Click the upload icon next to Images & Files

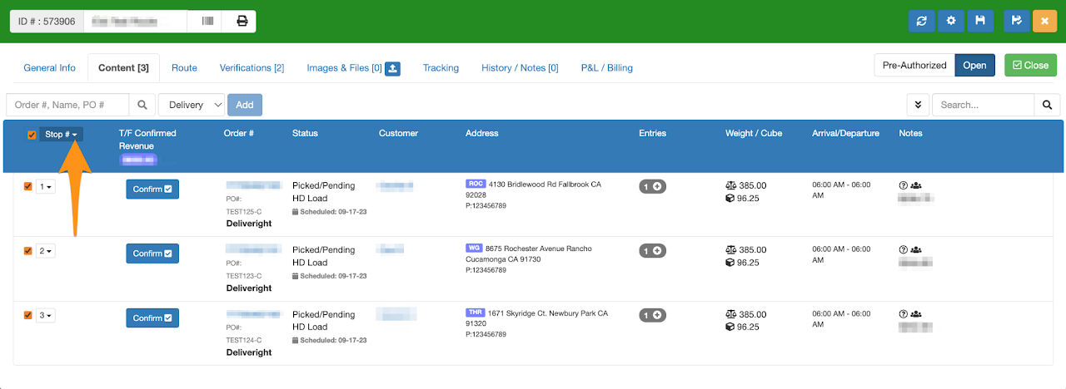[x=392, y=68]
